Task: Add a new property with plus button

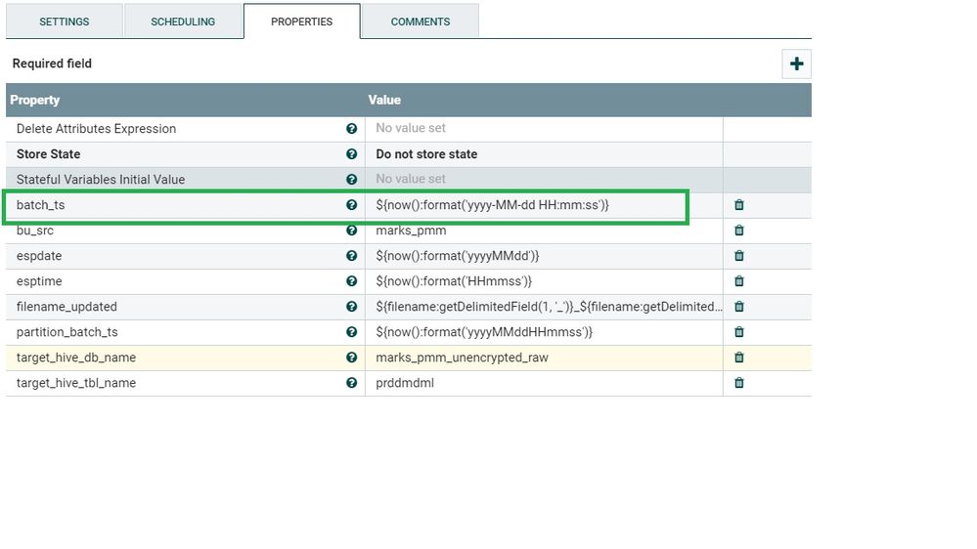Action: (x=796, y=63)
